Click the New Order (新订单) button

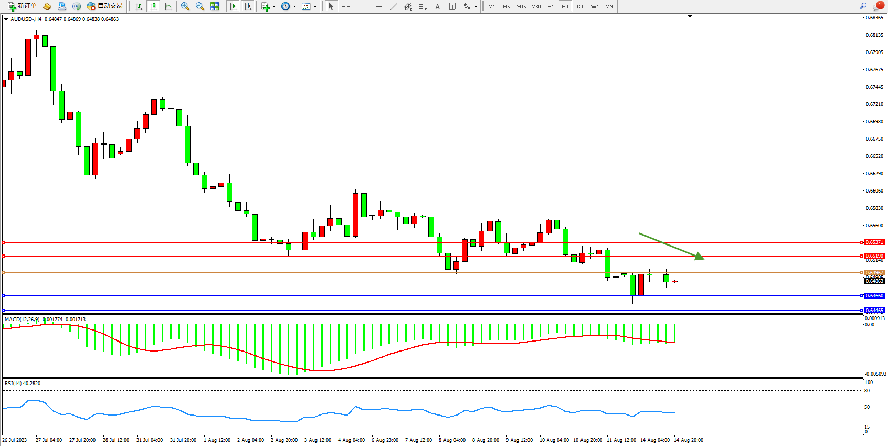(22, 6)
